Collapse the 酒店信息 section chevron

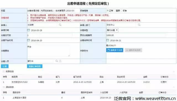174,87
